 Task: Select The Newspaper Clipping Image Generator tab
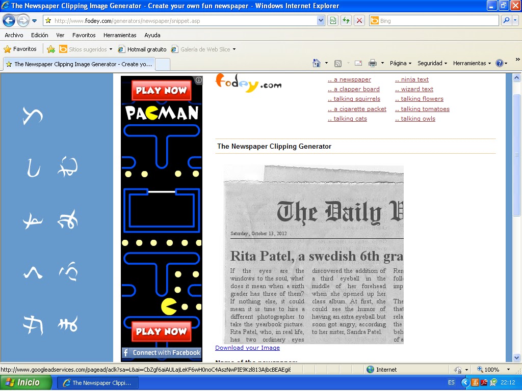pyautogui.click(x=79, y=64)
